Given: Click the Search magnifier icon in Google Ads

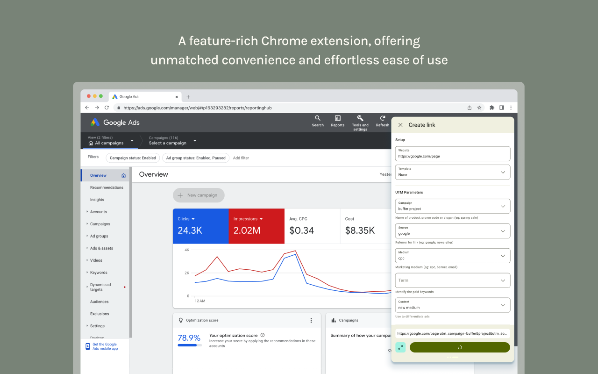Looking at the screenshot, I should tap(318, 118).
